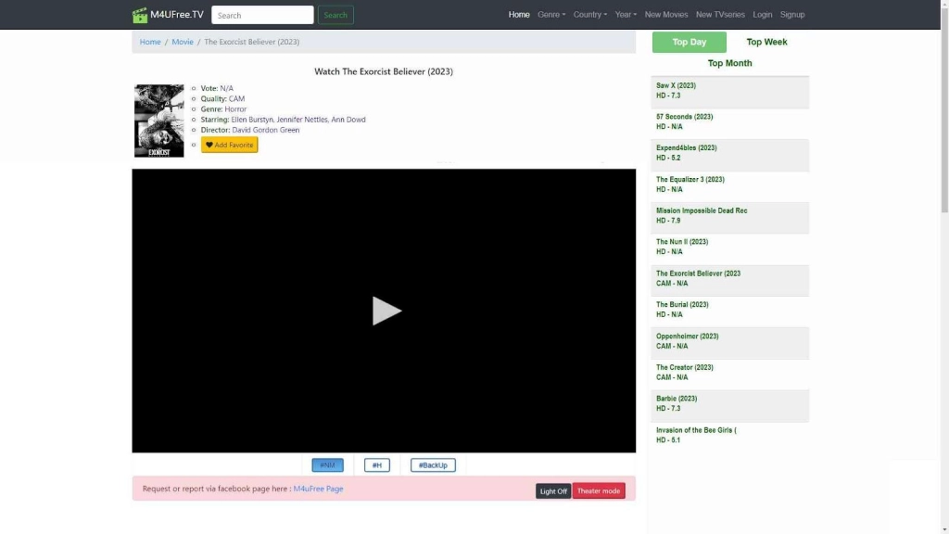Enable Theater mode

pos(599,491)
